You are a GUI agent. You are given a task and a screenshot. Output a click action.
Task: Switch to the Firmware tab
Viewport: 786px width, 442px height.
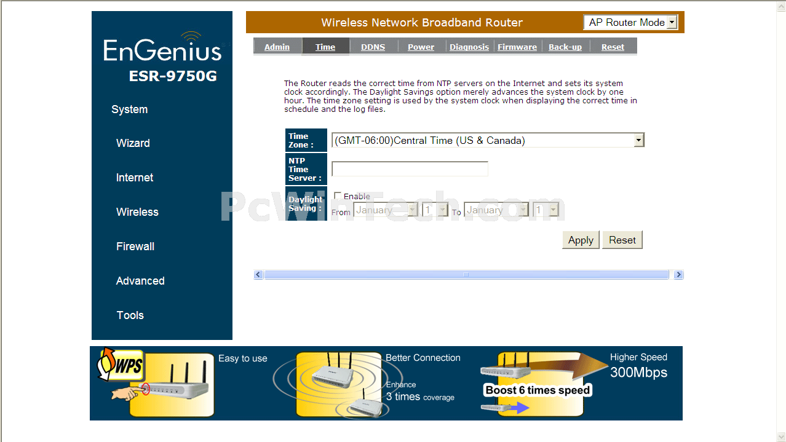click(x=517, y=47)
